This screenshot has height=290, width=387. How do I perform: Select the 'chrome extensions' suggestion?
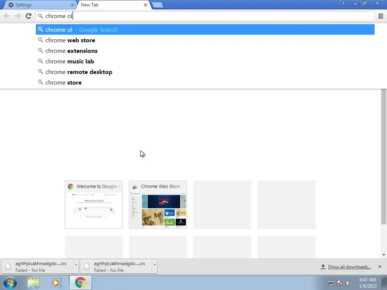tap(205, 51)
